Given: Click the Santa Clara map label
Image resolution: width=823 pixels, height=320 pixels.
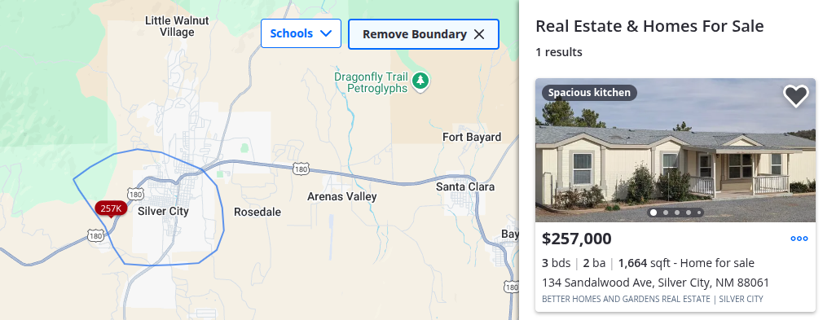Looking at the screenshot, I should click(465, 186).
